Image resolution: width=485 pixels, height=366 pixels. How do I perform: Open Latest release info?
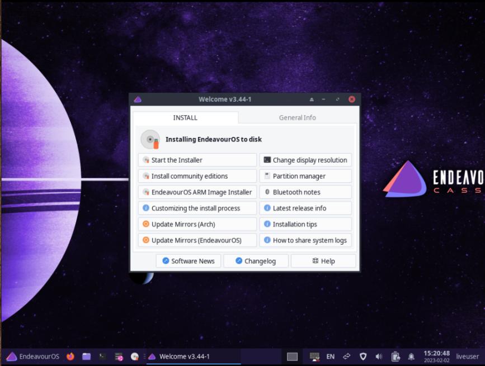(305, 208)
